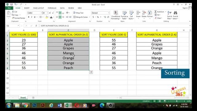Click the Font Color A icon
The width and height of the screenshot is (197, 111).
51,17
